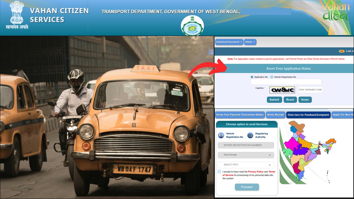The height and width of the screenshot is (199, 354).
Task: Check the Privacy Policy acceptance checkbox
Action: coord(219,171)
